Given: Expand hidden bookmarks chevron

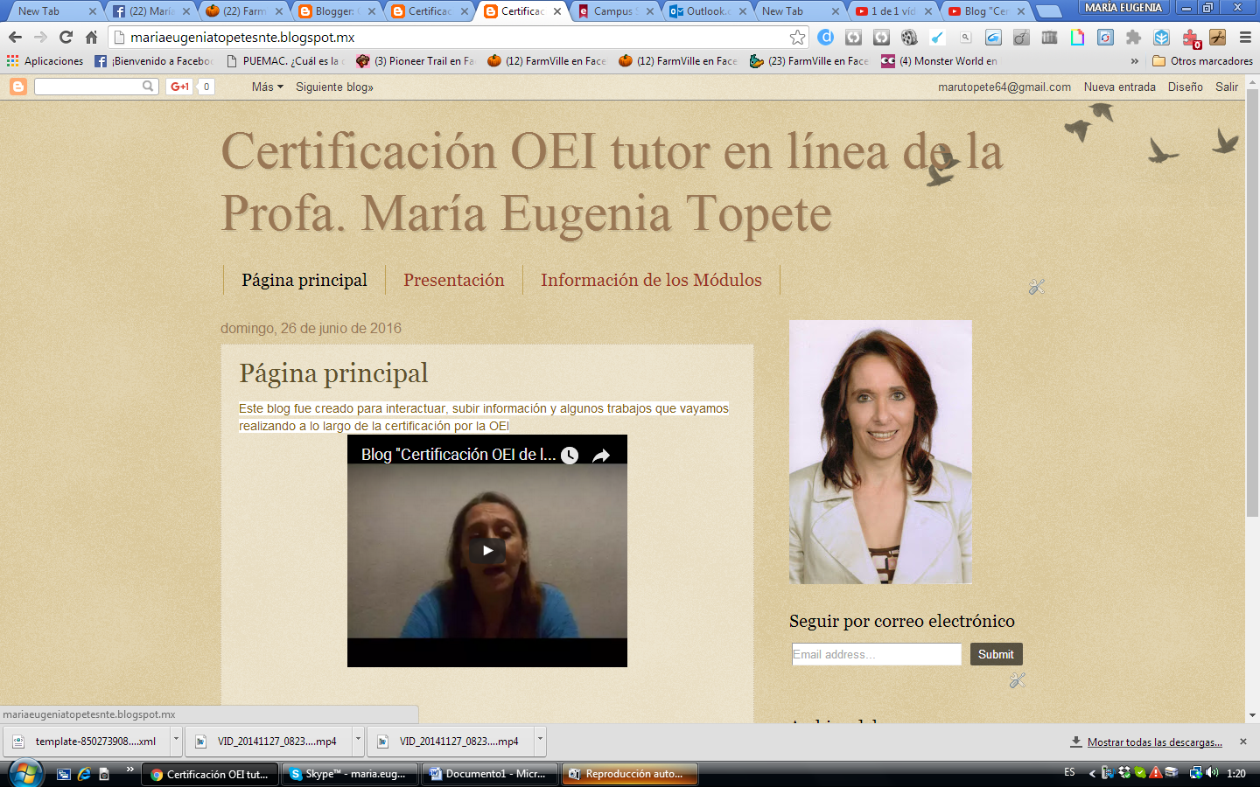Looking at the screenshot, I should [1135, 60].
